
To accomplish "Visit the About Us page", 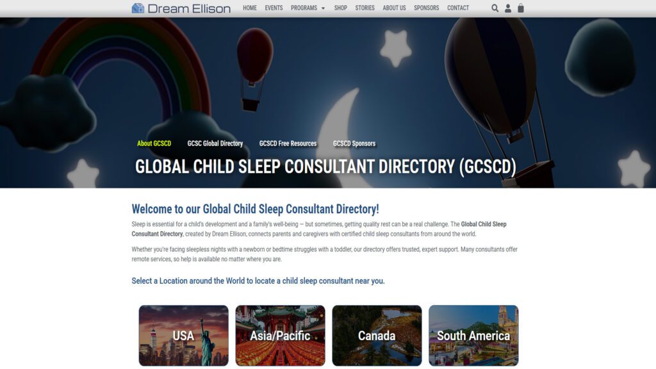I will tap(394, 8).
